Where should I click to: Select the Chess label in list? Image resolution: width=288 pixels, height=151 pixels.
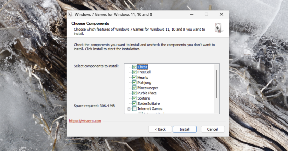(142, 67)
